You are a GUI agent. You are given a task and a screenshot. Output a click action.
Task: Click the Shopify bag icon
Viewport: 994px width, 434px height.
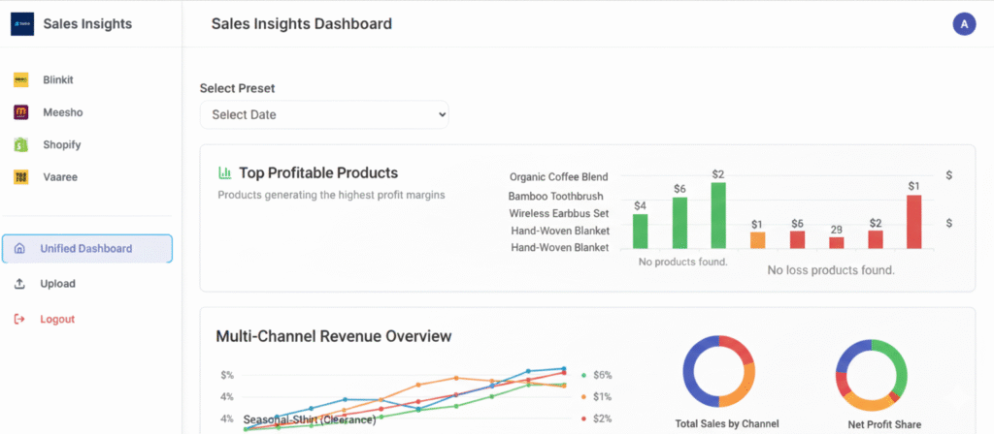[20, 145]
